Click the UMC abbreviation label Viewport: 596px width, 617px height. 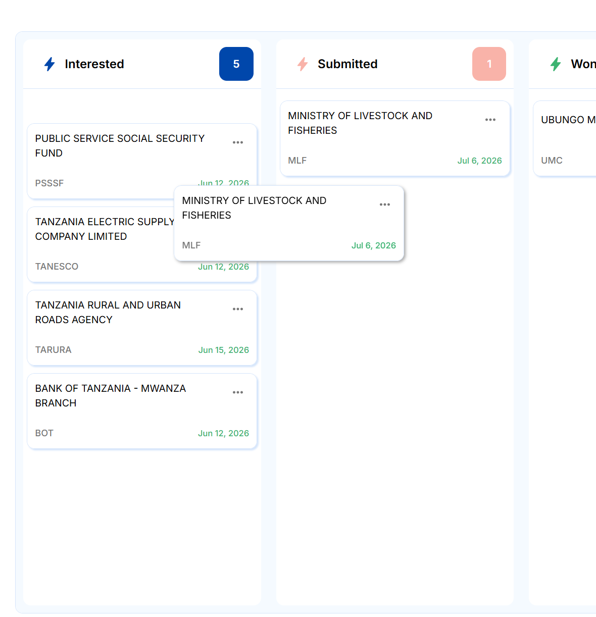(x=552, y=161)
